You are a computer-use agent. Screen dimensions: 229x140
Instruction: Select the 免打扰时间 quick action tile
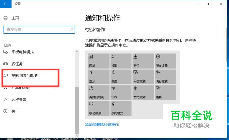[x=99, y=93]
